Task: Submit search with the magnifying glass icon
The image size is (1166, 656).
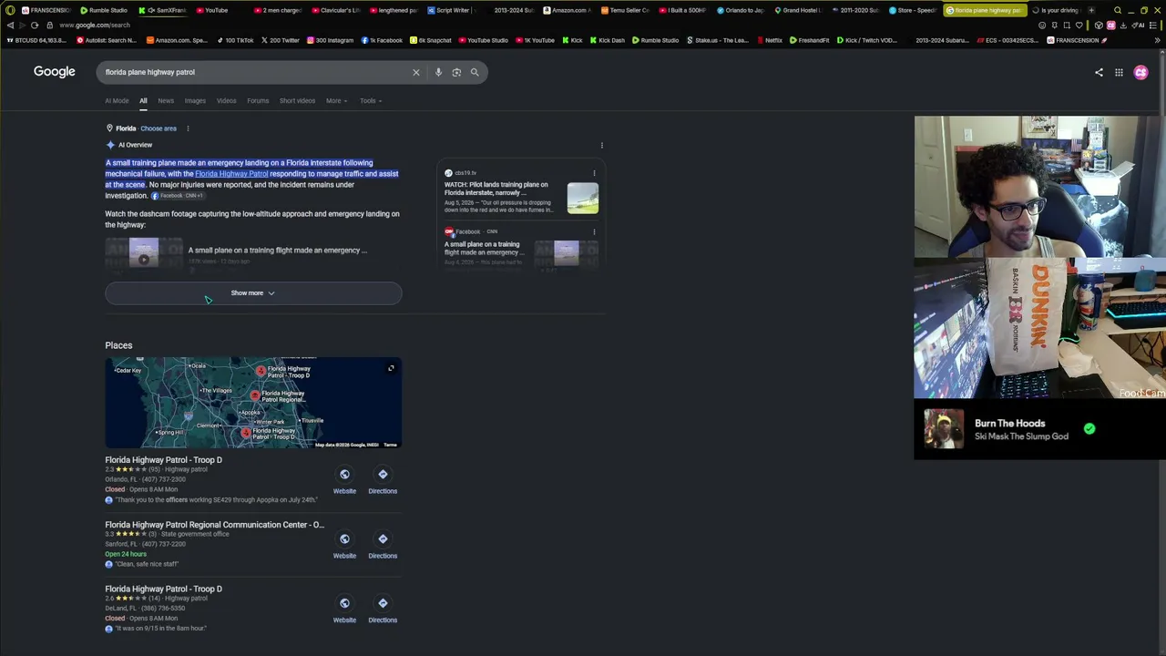Action: click(475, 72)
